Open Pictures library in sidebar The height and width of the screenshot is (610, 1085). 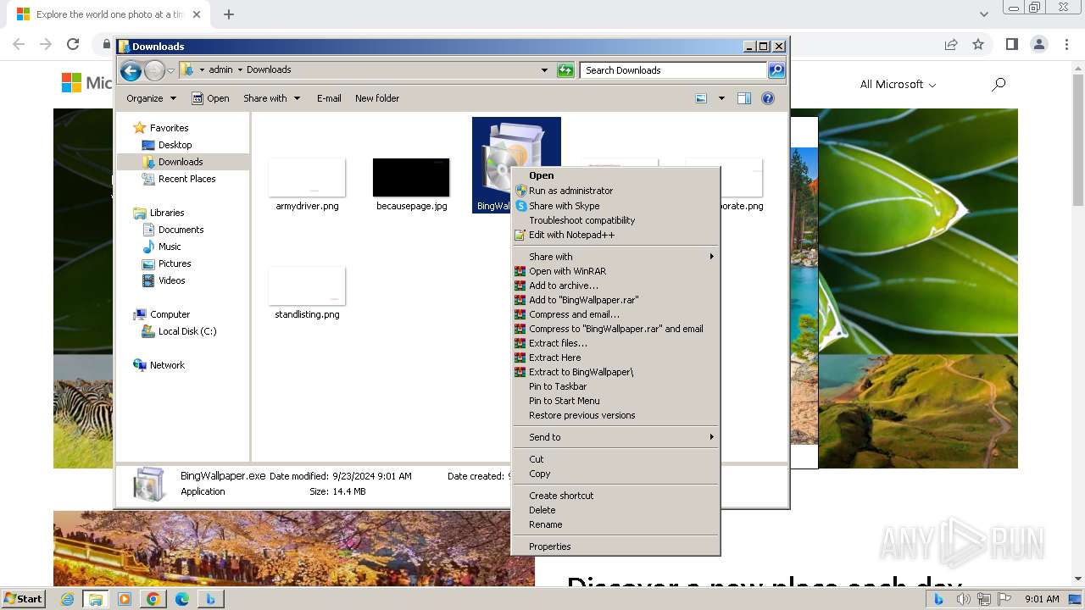pyautogui.click(x=175, y=263)
